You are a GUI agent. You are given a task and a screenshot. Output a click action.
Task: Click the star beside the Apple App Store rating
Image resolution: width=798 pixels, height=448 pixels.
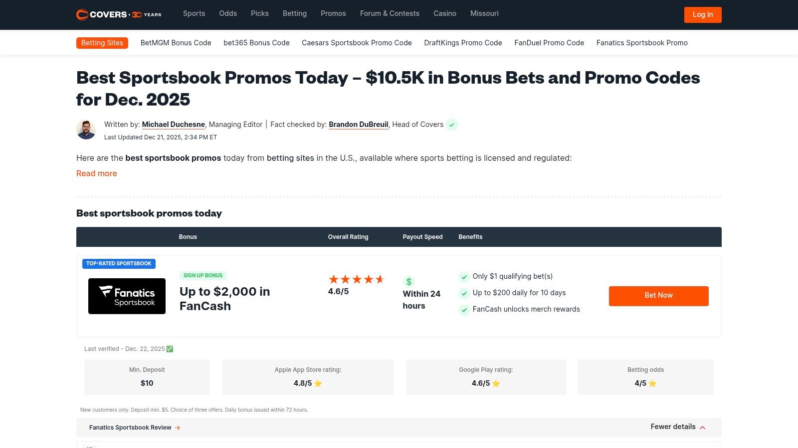coord(318,383)
